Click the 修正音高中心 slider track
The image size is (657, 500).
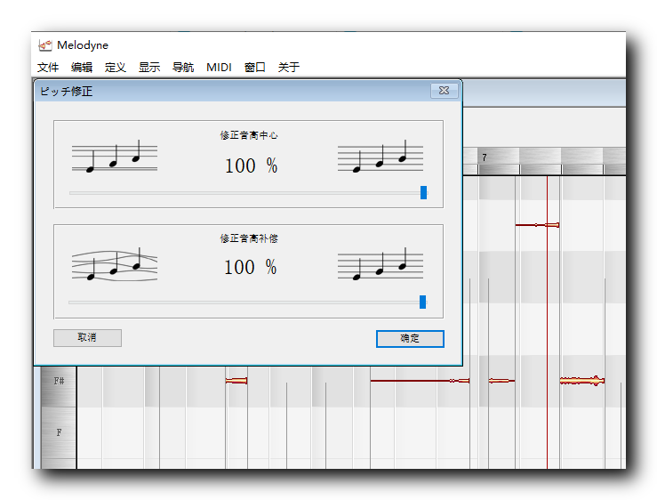click(248, 193)
